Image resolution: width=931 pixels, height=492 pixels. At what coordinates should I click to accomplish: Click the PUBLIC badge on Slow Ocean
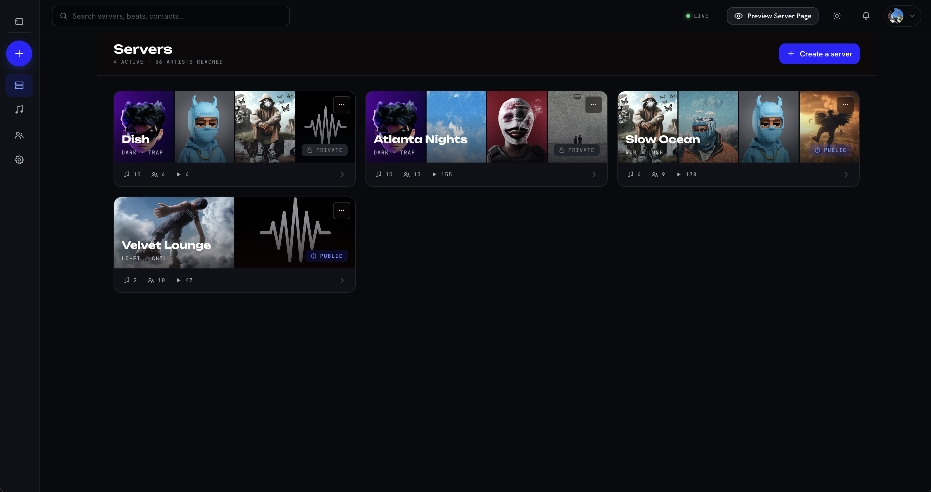pos(830,150)
